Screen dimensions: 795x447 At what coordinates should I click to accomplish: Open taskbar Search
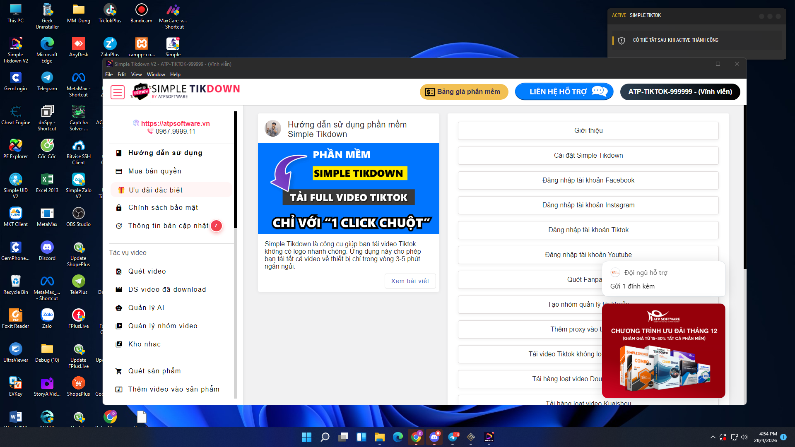click(x=325, y=437)
